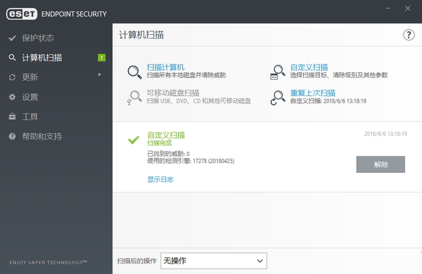This screenshot has width=422, height=274.
Task: Open the 显示日志 link
Action: click(x=160, y=179)
